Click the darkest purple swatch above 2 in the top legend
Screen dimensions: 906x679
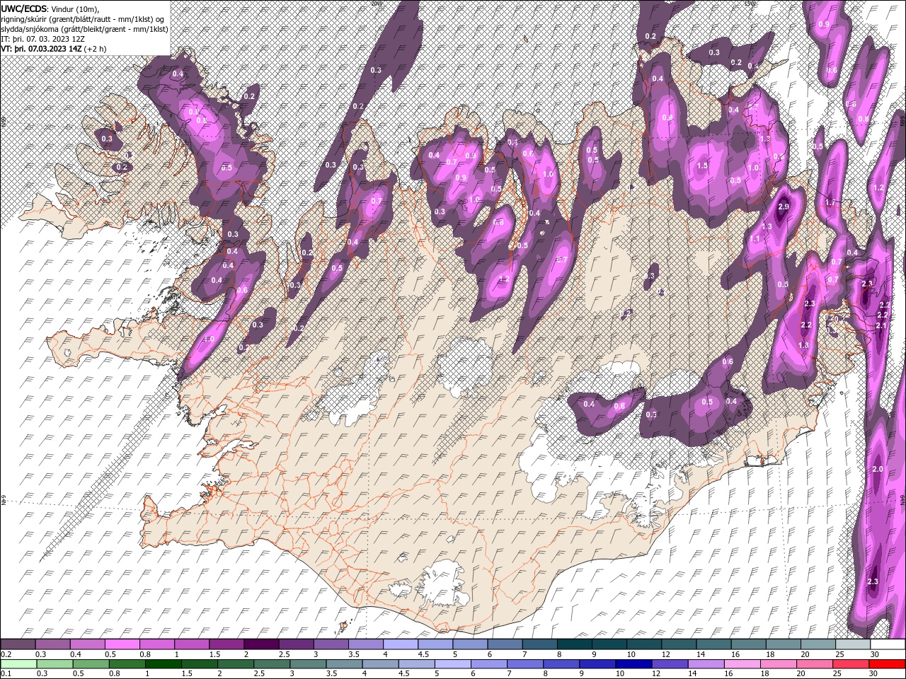coord(260,644)
